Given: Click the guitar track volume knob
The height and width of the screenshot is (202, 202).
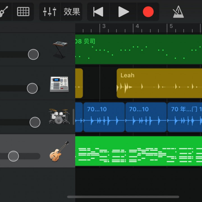Looking at the screenshot, I should (x=13, y=156).
